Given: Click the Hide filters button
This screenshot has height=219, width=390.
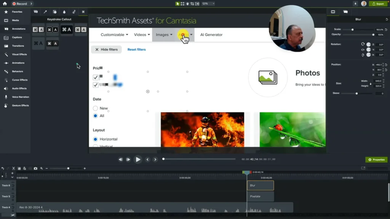Looking at the screenshot, I should coord(107,49).
